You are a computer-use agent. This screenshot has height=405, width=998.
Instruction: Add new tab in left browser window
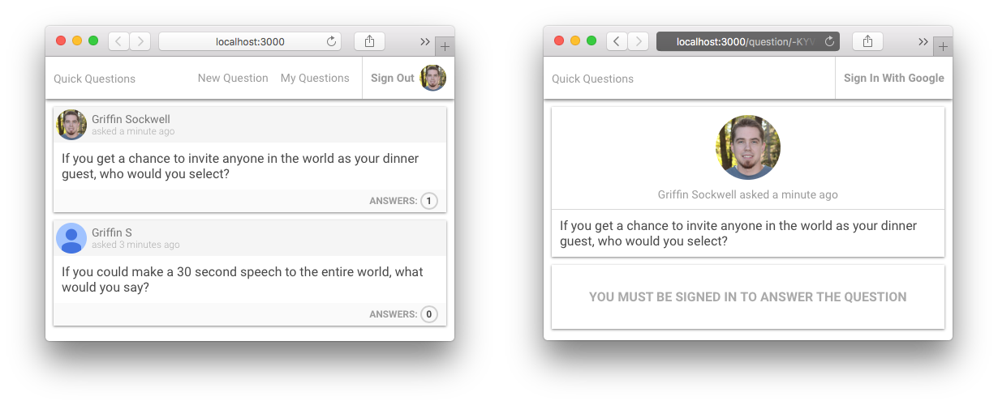[445, 47]
